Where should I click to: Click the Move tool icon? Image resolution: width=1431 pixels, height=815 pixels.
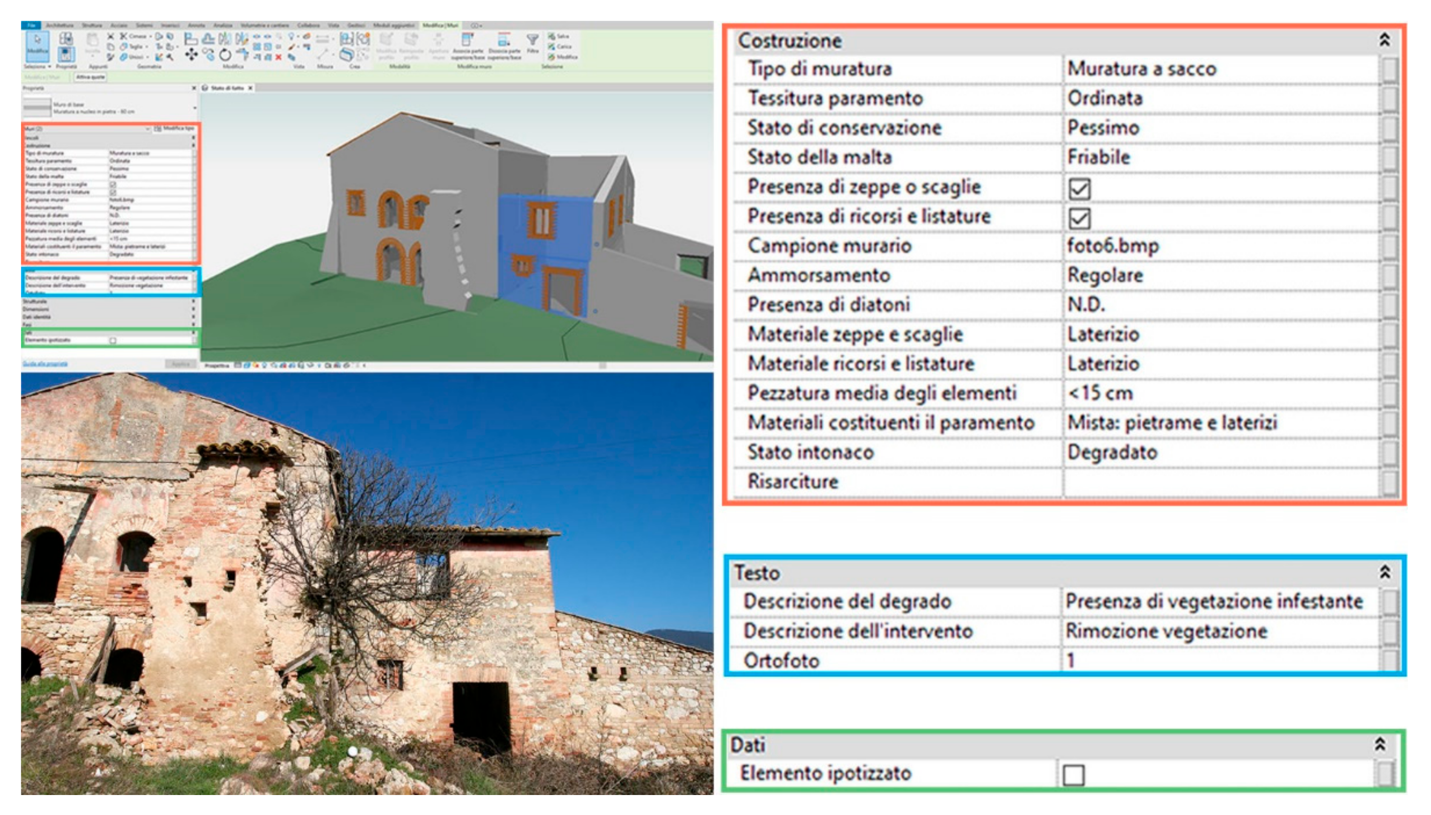[191, 55]
